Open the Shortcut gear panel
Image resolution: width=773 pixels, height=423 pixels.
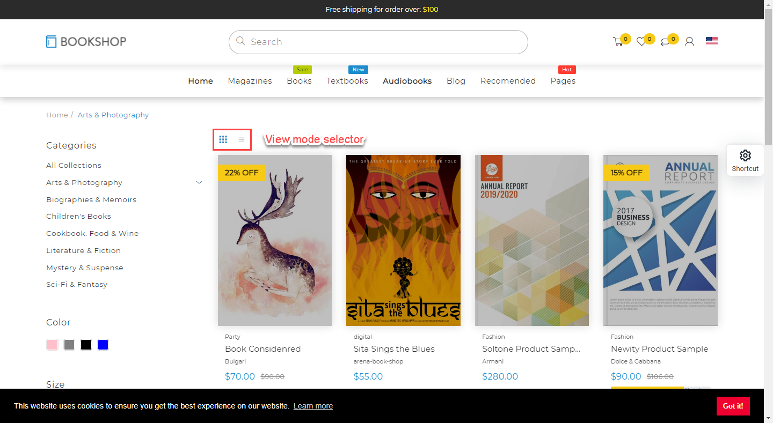point(745,160)
